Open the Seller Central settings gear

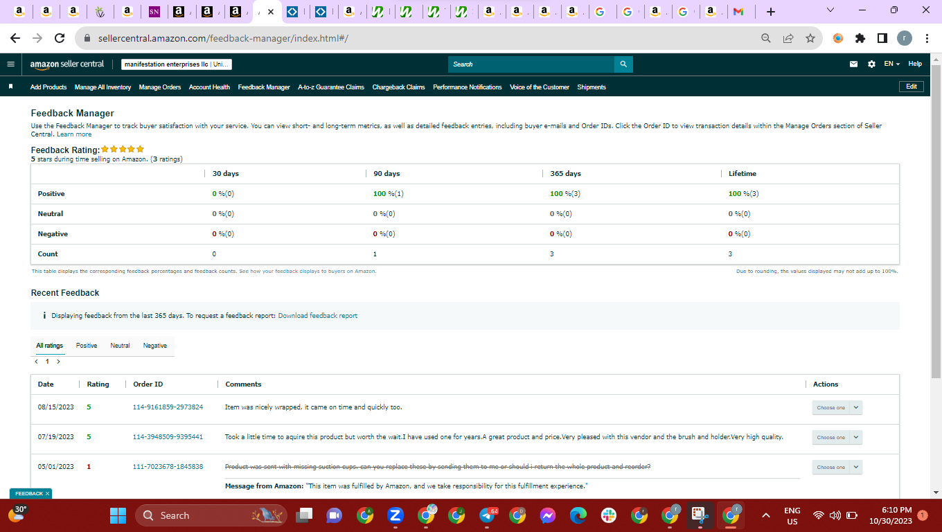coord(871,64)
